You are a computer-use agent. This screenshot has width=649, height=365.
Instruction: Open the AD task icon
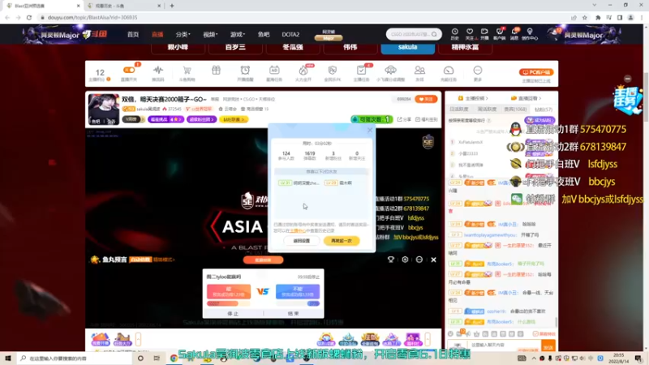(274, 70)
